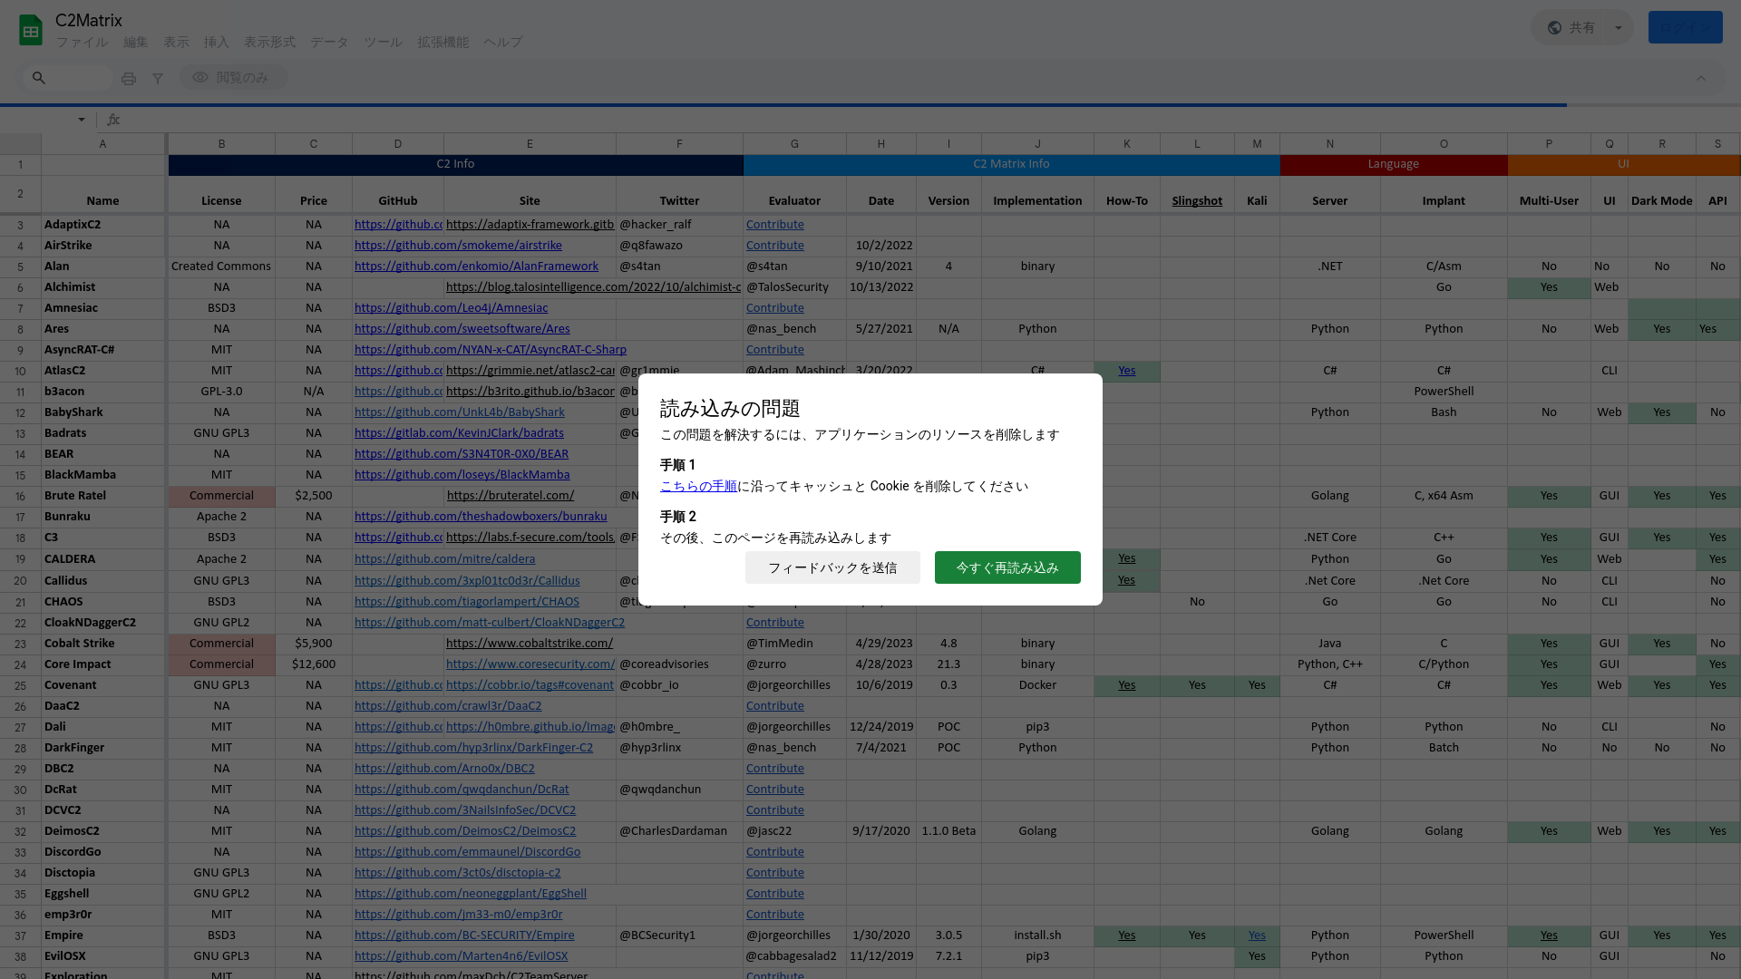Click the search magnifier icon in toolbar
The height and width of the screenshot is (979, 1741).
39,78
